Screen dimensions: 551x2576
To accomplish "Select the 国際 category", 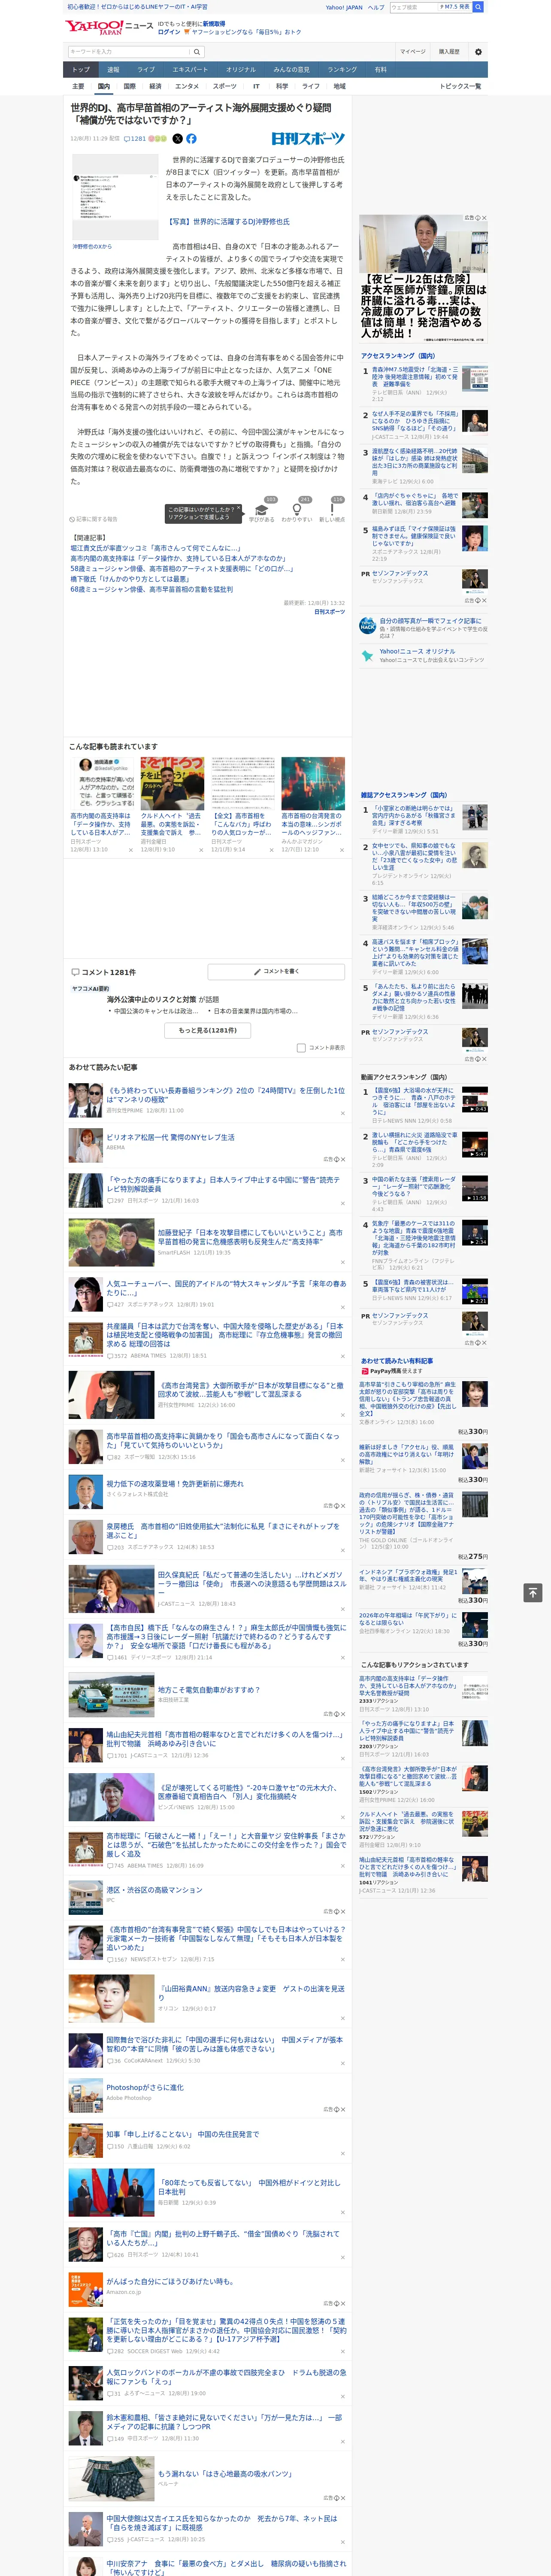I will (x=129, y=87).
